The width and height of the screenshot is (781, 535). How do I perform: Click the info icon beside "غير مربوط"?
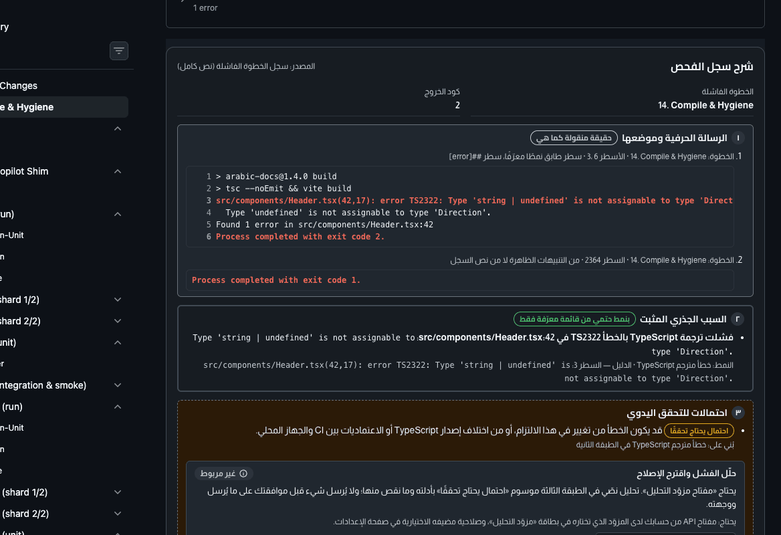point(243,473)
